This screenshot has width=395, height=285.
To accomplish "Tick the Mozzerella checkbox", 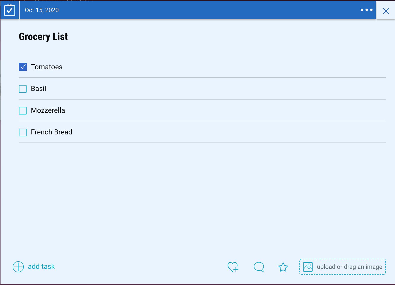I will pyautogui.click(x=23, y=110).
